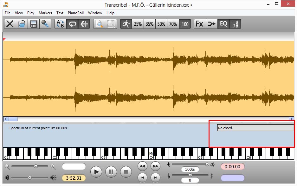Open the PianoRoll menu
297x186 pixels.
click(76, 13)
